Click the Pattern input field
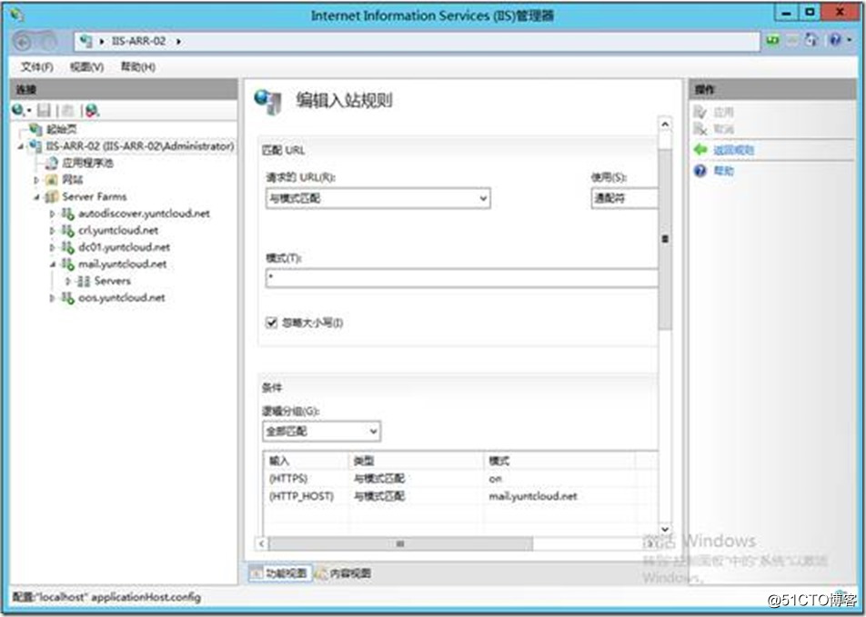The width and height of the screenshot is (866, 617). pyautogui.click(x=462, y=278)
